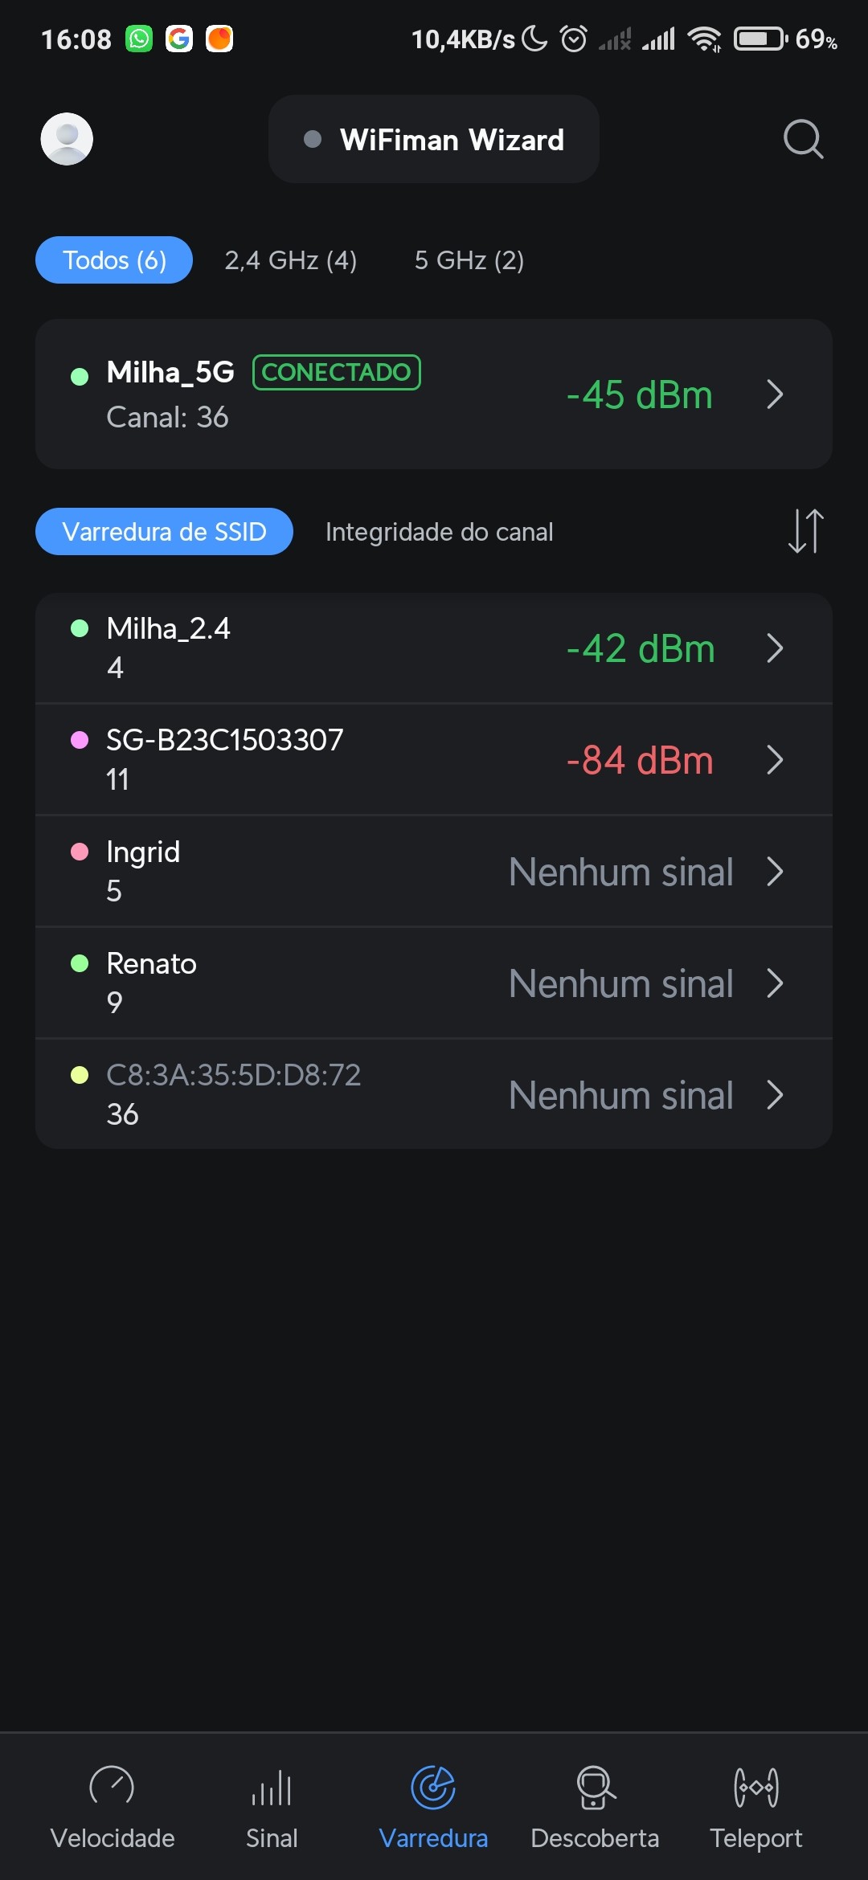Select the Varredura de SSID tab
Image resolution: width=868 pixels, height=1880 pixels.
(164, 532)
